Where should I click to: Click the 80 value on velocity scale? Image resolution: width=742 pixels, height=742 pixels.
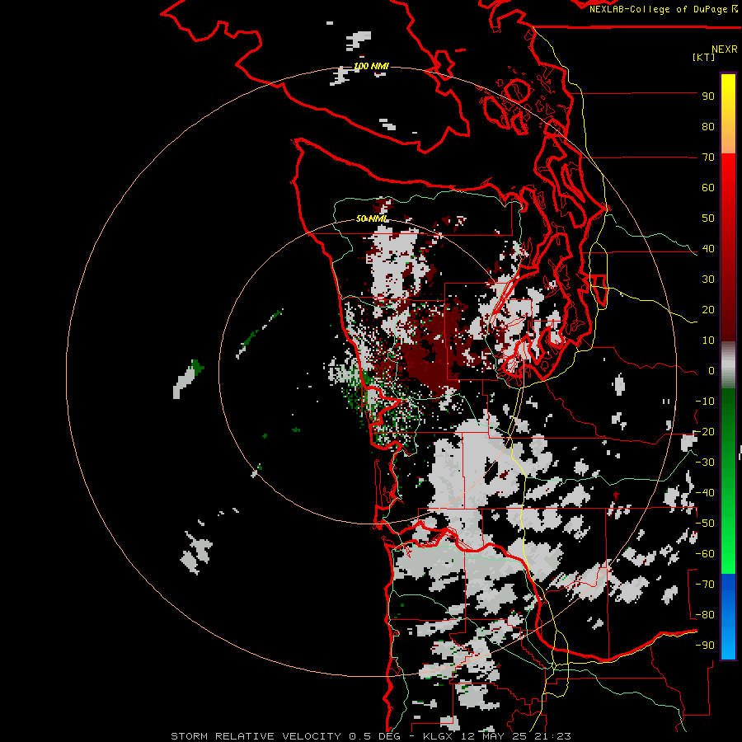pos(708,127)
